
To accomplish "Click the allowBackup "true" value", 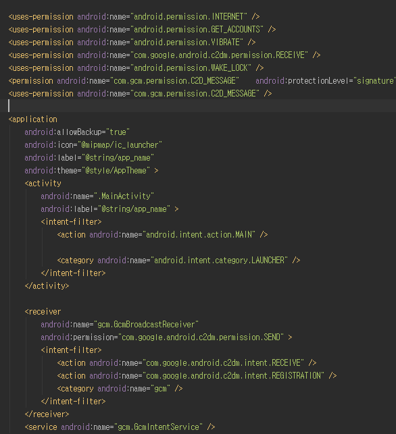I will [118, 132].
